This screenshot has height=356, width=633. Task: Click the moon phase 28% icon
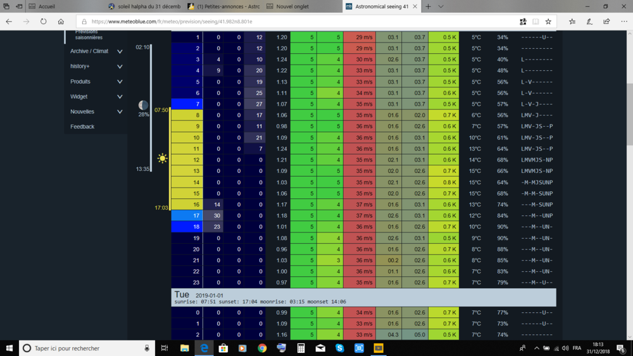click(x=143, y=105)
